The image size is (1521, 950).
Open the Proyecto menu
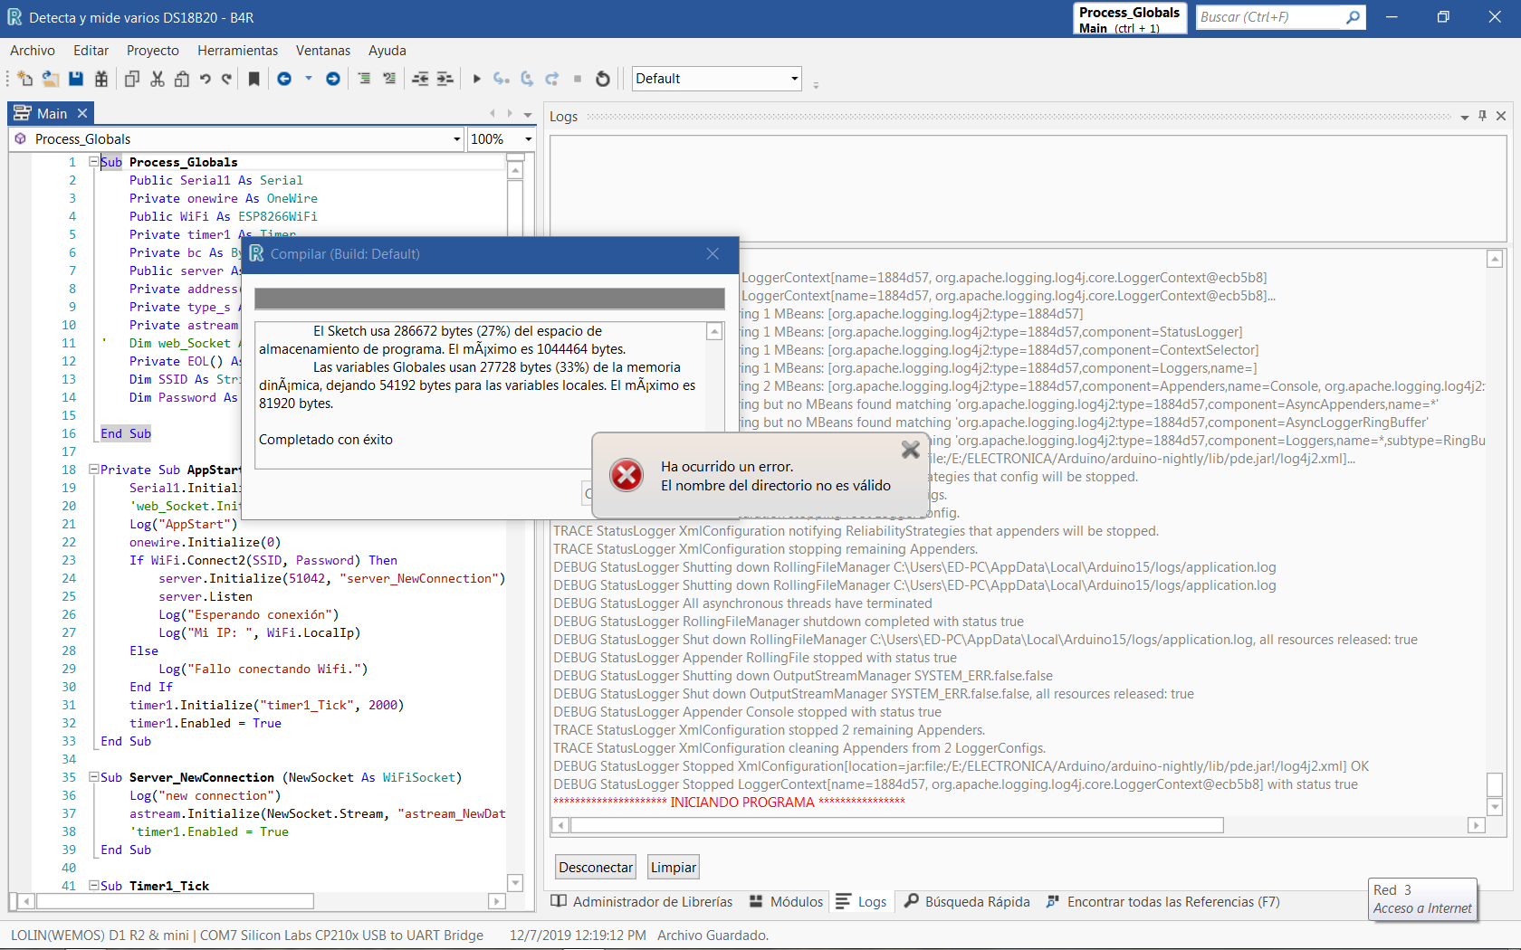(152, 51)
